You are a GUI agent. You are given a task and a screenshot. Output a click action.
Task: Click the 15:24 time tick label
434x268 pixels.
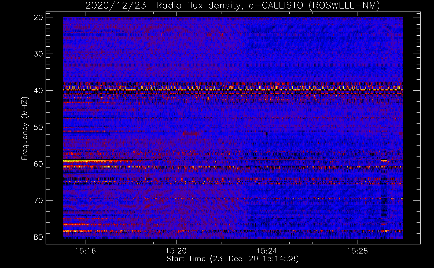267,251
